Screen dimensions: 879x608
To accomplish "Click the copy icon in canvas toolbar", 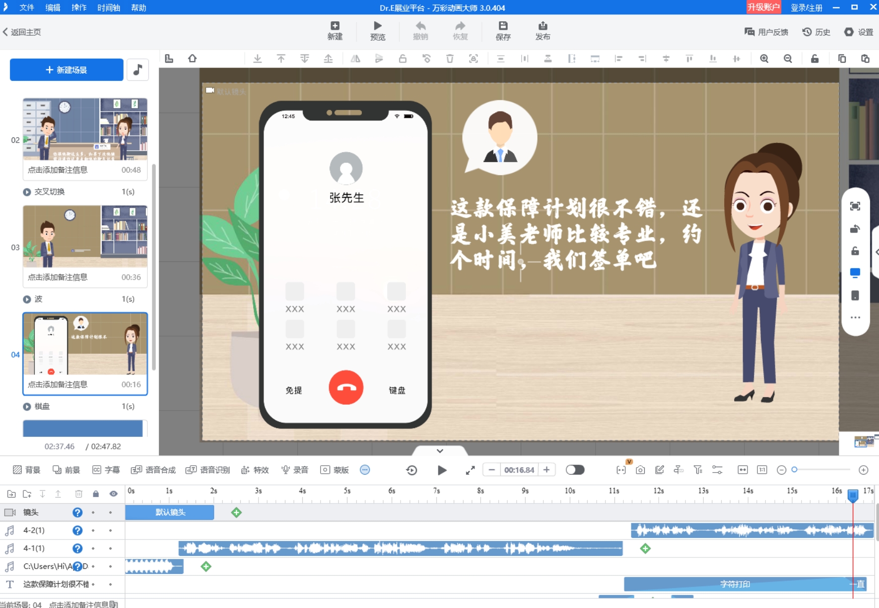I will [x=842, y=59].
